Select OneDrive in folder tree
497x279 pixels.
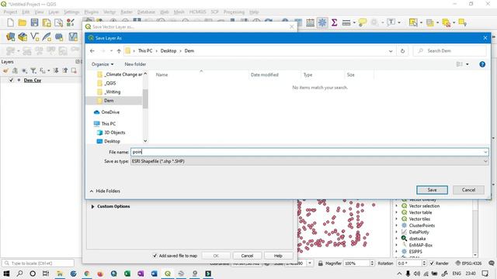click(107, 112)
